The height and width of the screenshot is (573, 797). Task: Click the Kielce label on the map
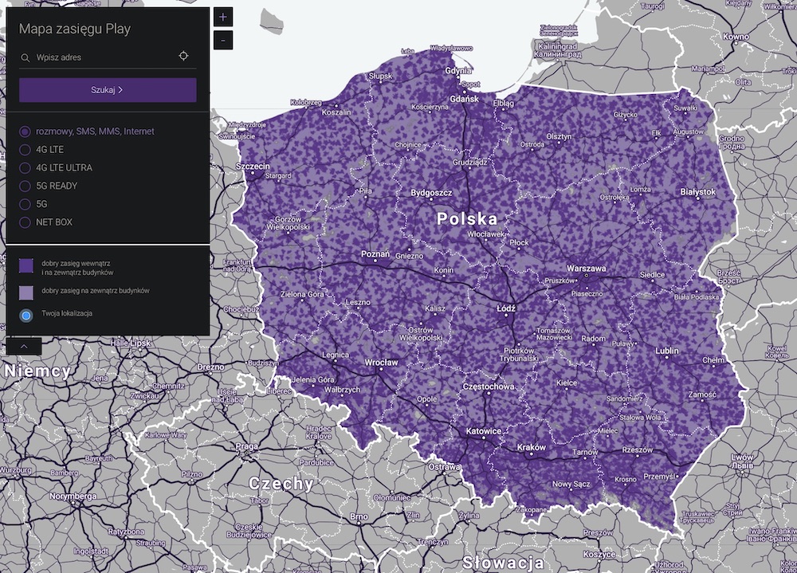tap(567, 383)
